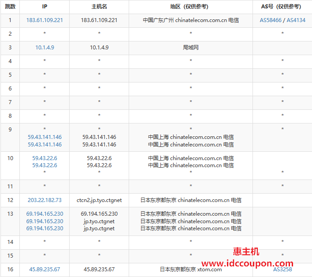This screenshot has width=312, height=277.
Task: Select the ctcn2.jp.tyo.ctgnet hostname
Action: click(99, 200)
